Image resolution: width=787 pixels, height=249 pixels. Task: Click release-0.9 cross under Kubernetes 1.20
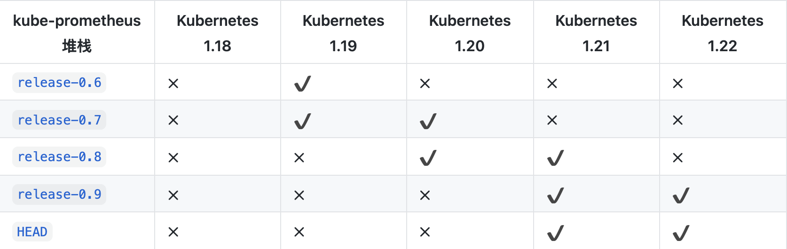pyautogui.click(x=425, y=195)
